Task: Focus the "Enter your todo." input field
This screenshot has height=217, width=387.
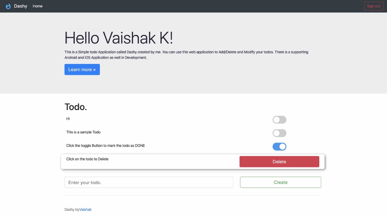Action: click(x=149, y=183)
